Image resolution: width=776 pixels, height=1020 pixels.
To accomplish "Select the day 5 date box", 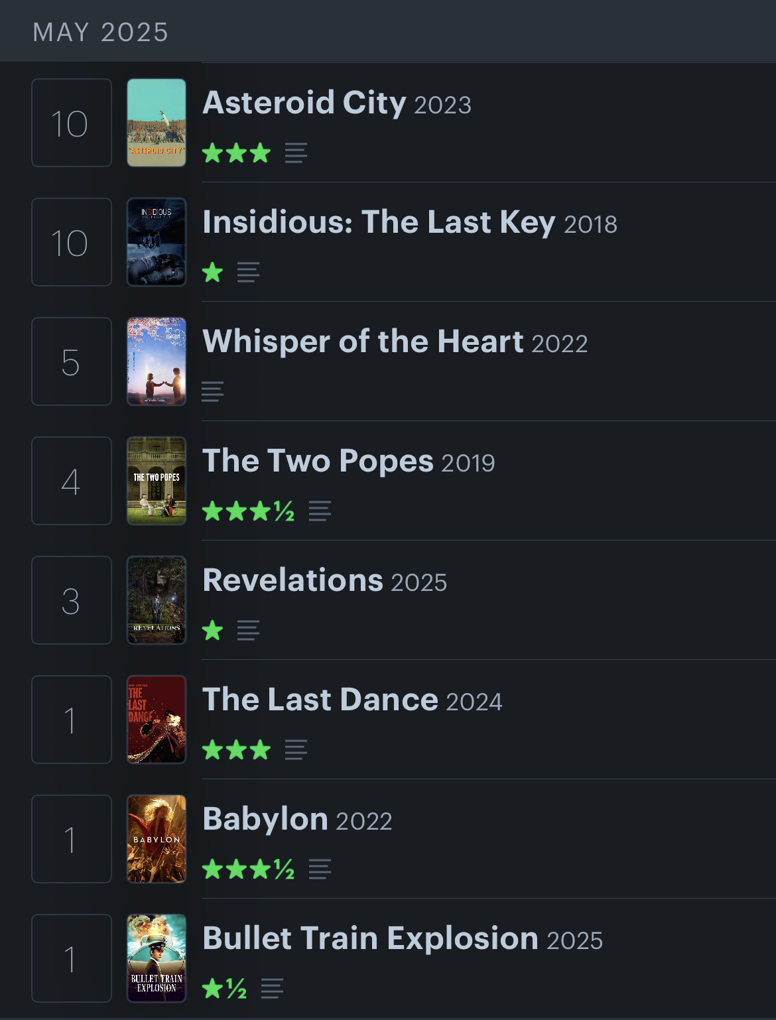I will (72, 361).
